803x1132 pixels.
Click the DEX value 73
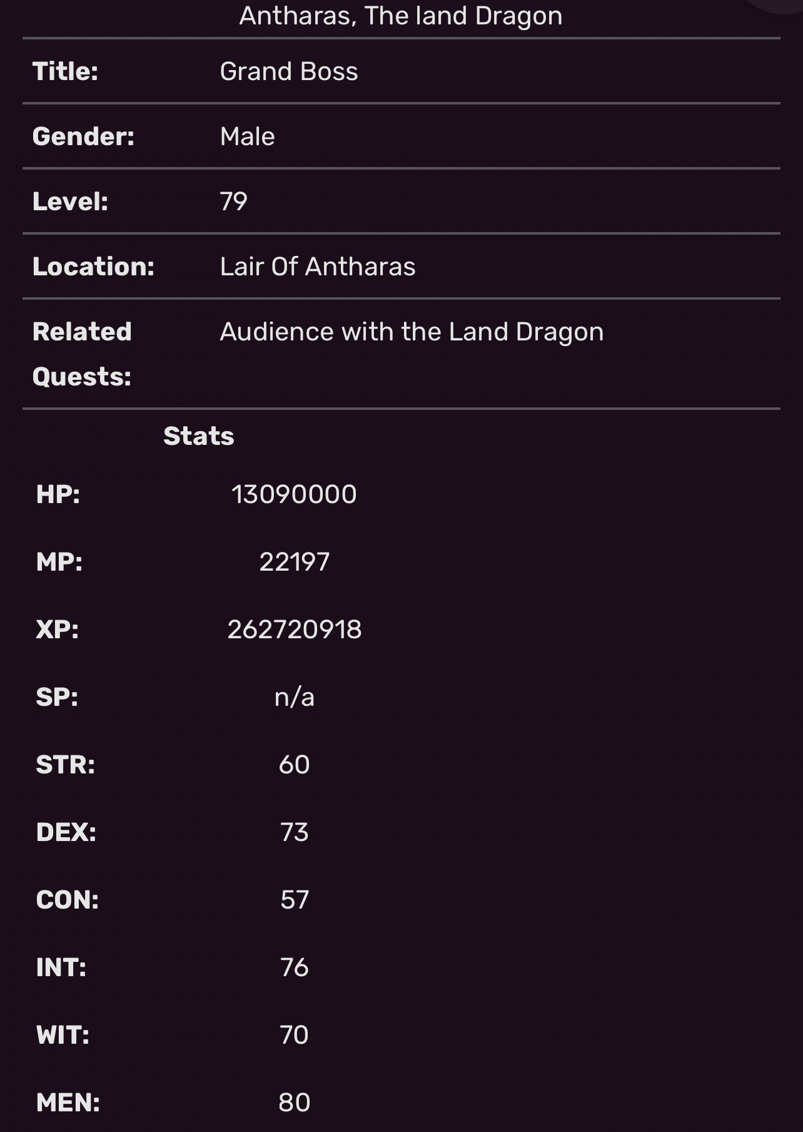pyautogui.click(x=294, y=832)
